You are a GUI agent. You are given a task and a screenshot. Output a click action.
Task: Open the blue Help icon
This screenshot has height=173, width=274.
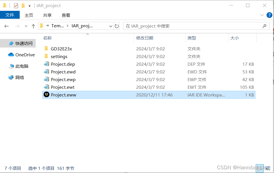coord(269,15)
